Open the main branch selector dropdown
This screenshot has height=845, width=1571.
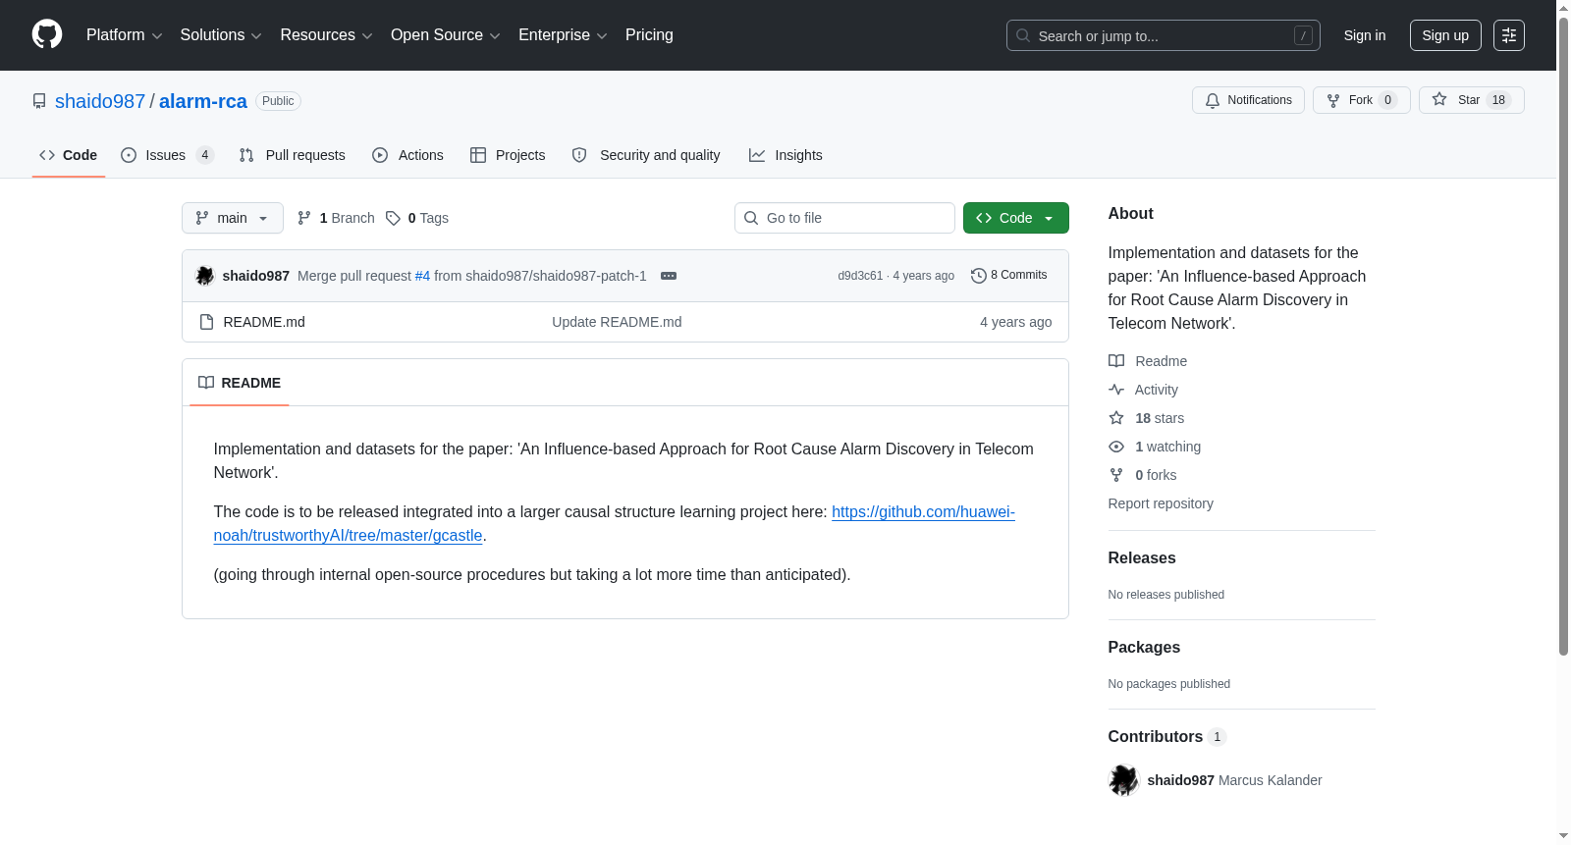click(x=233, y=218)
